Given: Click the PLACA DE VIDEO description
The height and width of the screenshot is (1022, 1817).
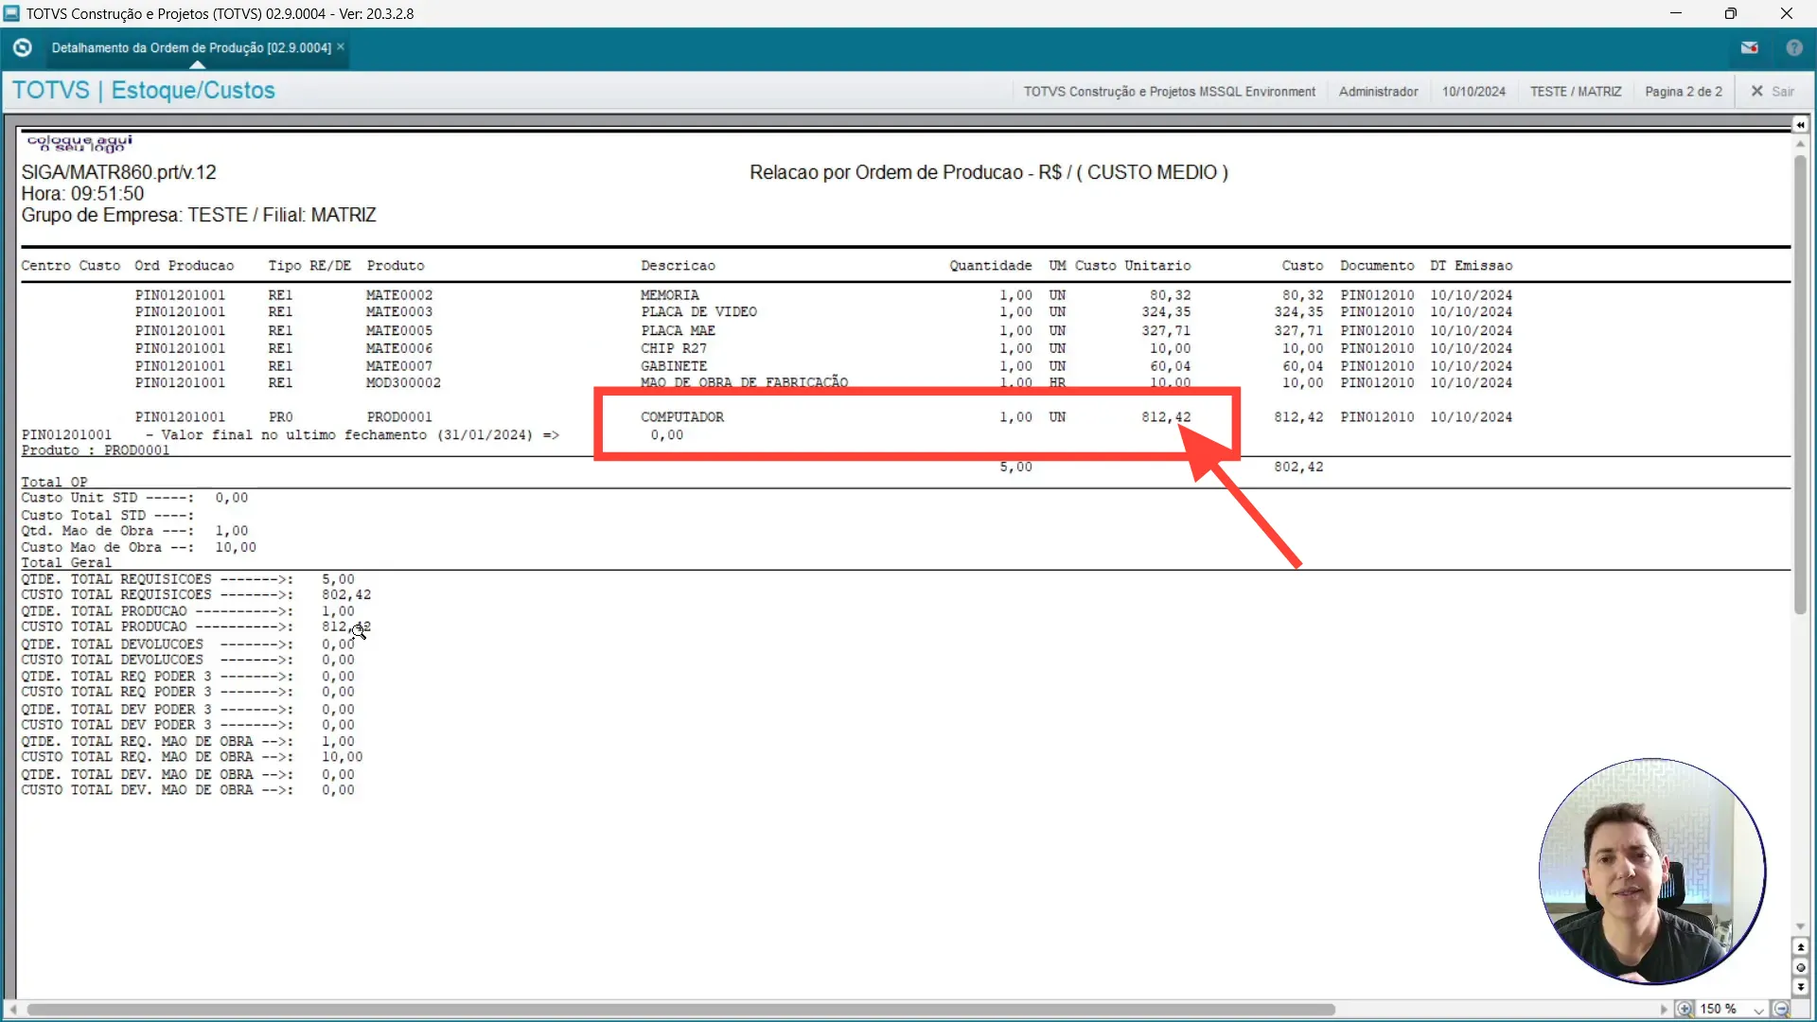Looking at the screenshot, I should (x=698, y=312).
